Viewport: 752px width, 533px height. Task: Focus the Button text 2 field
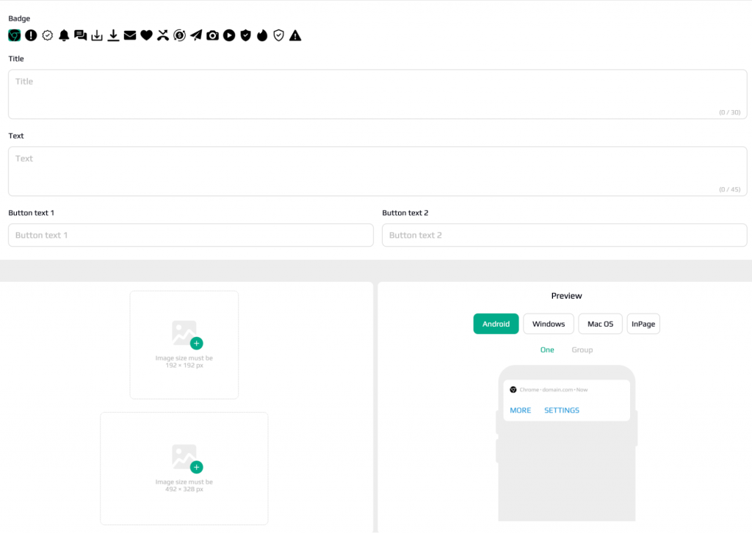[x=565, y=236]
